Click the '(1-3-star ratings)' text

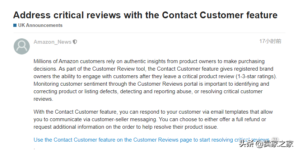click(256, 76)
